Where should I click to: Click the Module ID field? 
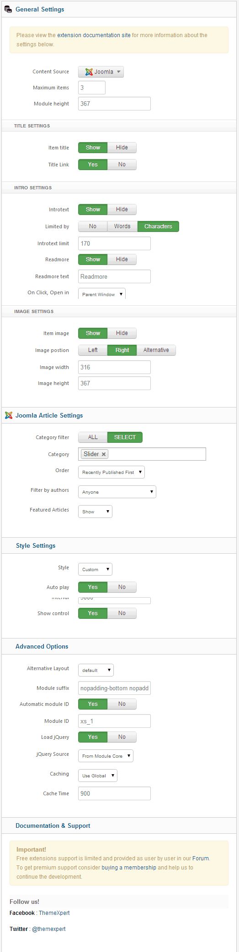tap(114, 721)
